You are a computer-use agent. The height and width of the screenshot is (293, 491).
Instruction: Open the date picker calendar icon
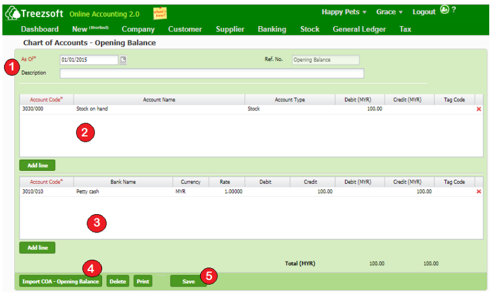click(123, 60)
